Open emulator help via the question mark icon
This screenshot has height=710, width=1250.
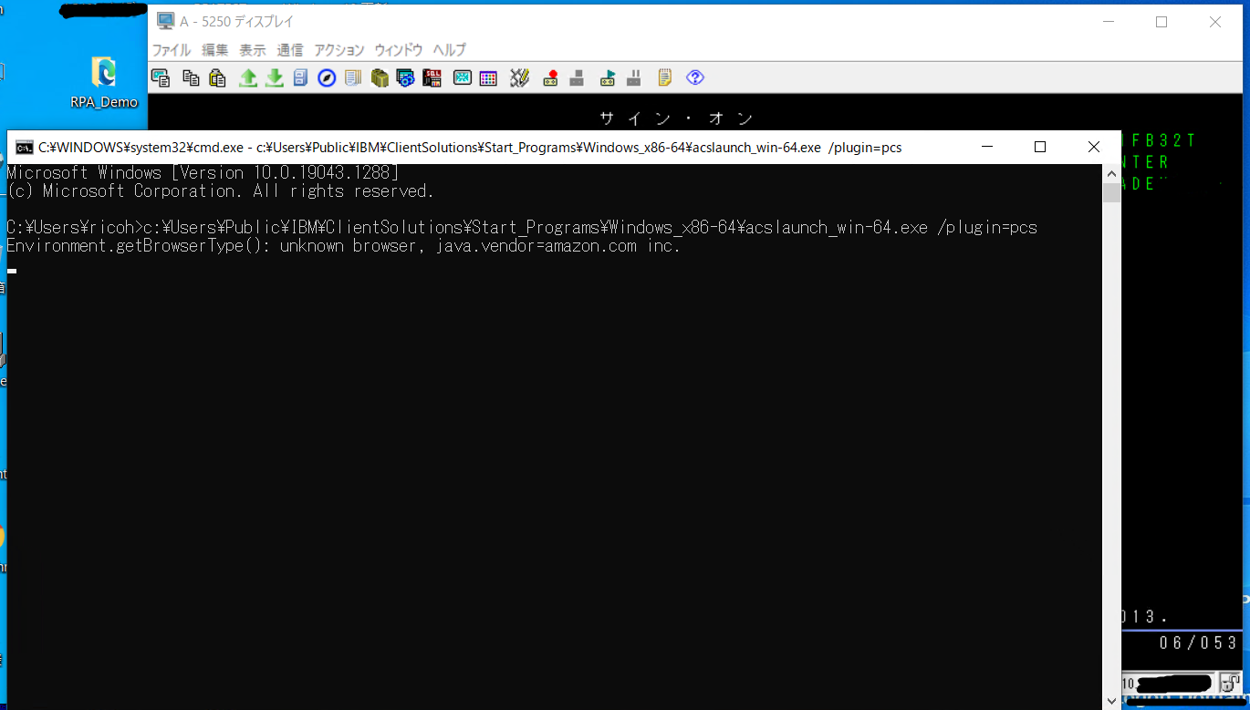click(694, 77)
